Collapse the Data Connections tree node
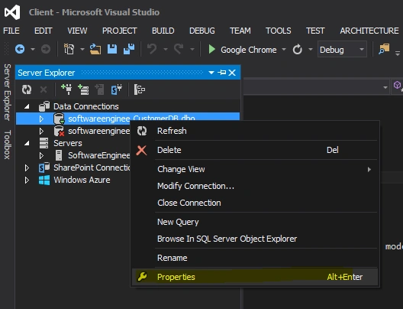 pyautogui.click(x=27, y=106)
